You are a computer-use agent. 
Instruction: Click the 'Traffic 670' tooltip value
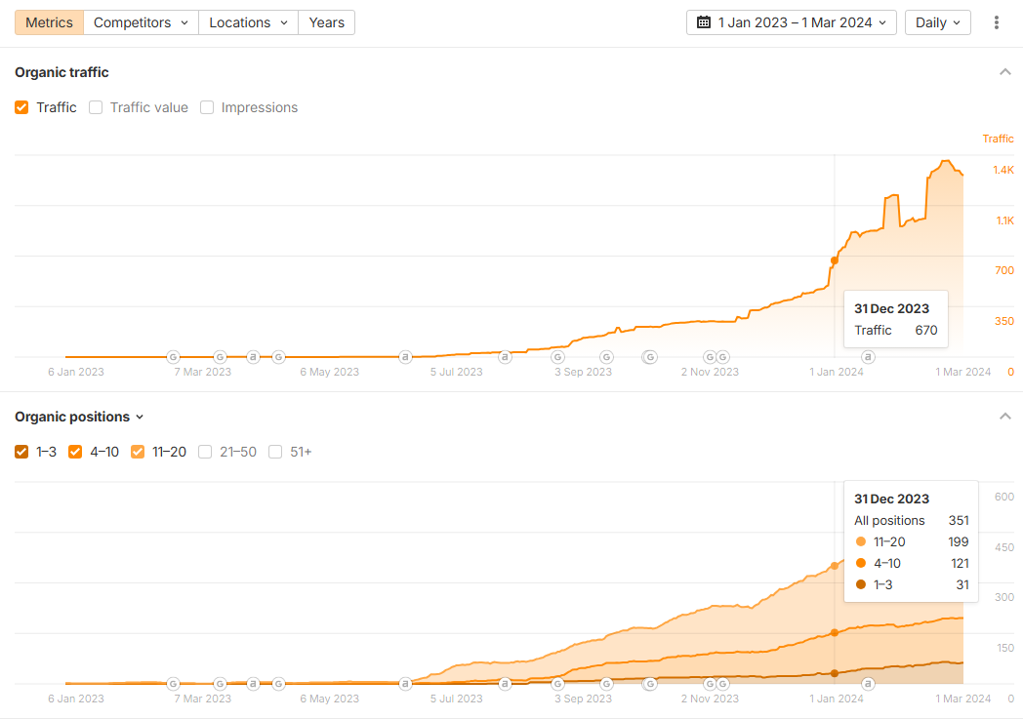(896, 331)
